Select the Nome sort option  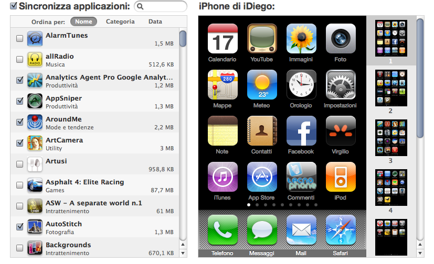pos(83,22)
